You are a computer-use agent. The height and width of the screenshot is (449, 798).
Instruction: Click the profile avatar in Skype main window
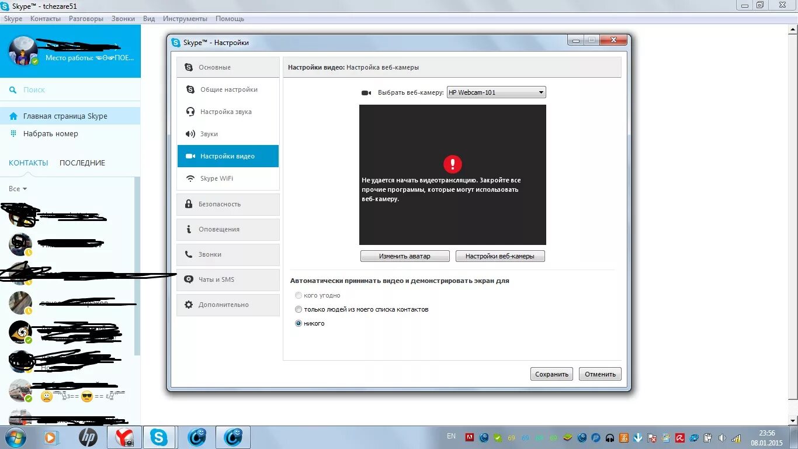pos(23,51)
